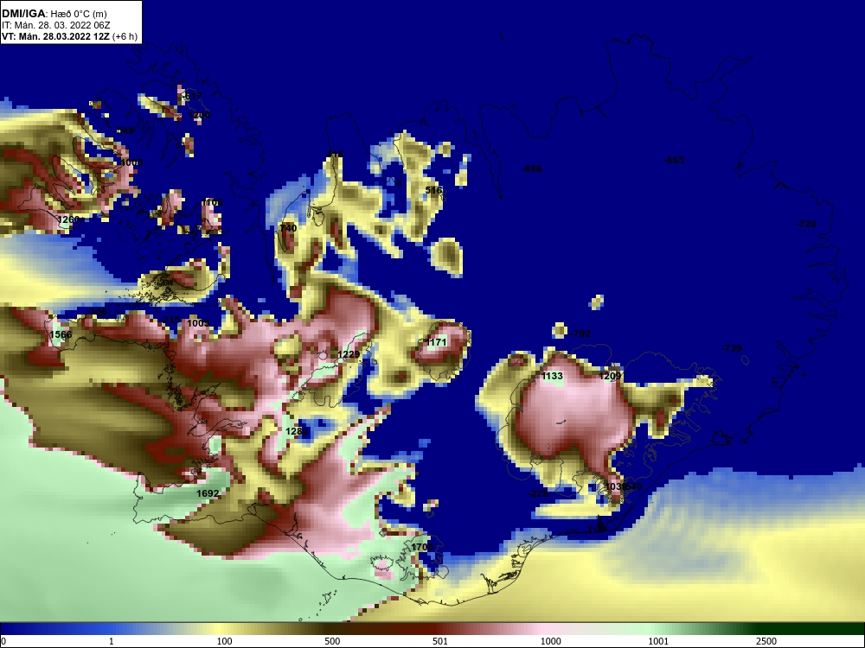Screen dimensions: 865x648
Task: Click the initial time 'IT: Mán. 28. 03. 2022 06Z'
Action: [x=55, y=25]
